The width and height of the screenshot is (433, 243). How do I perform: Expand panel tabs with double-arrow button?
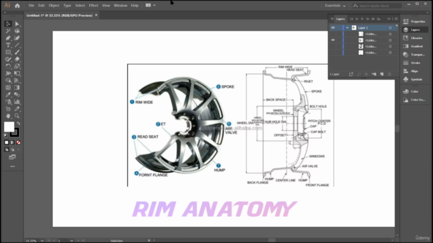[389, 19]
